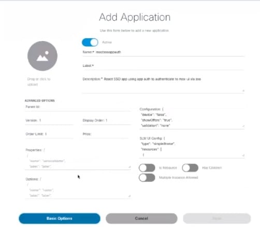Screen dimensions: 260x227
Task: Click the Properties JSON text area
Action: (78, 158)
